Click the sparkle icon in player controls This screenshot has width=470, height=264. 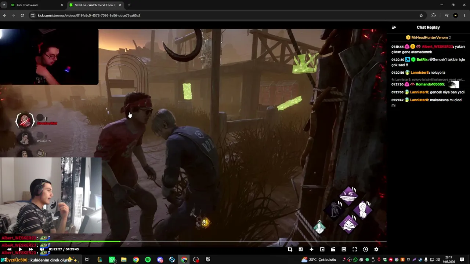pyautogui.click(x=311, y=249)
